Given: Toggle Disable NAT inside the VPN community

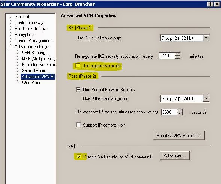Looking at the screenshot, I should (79, 157).
